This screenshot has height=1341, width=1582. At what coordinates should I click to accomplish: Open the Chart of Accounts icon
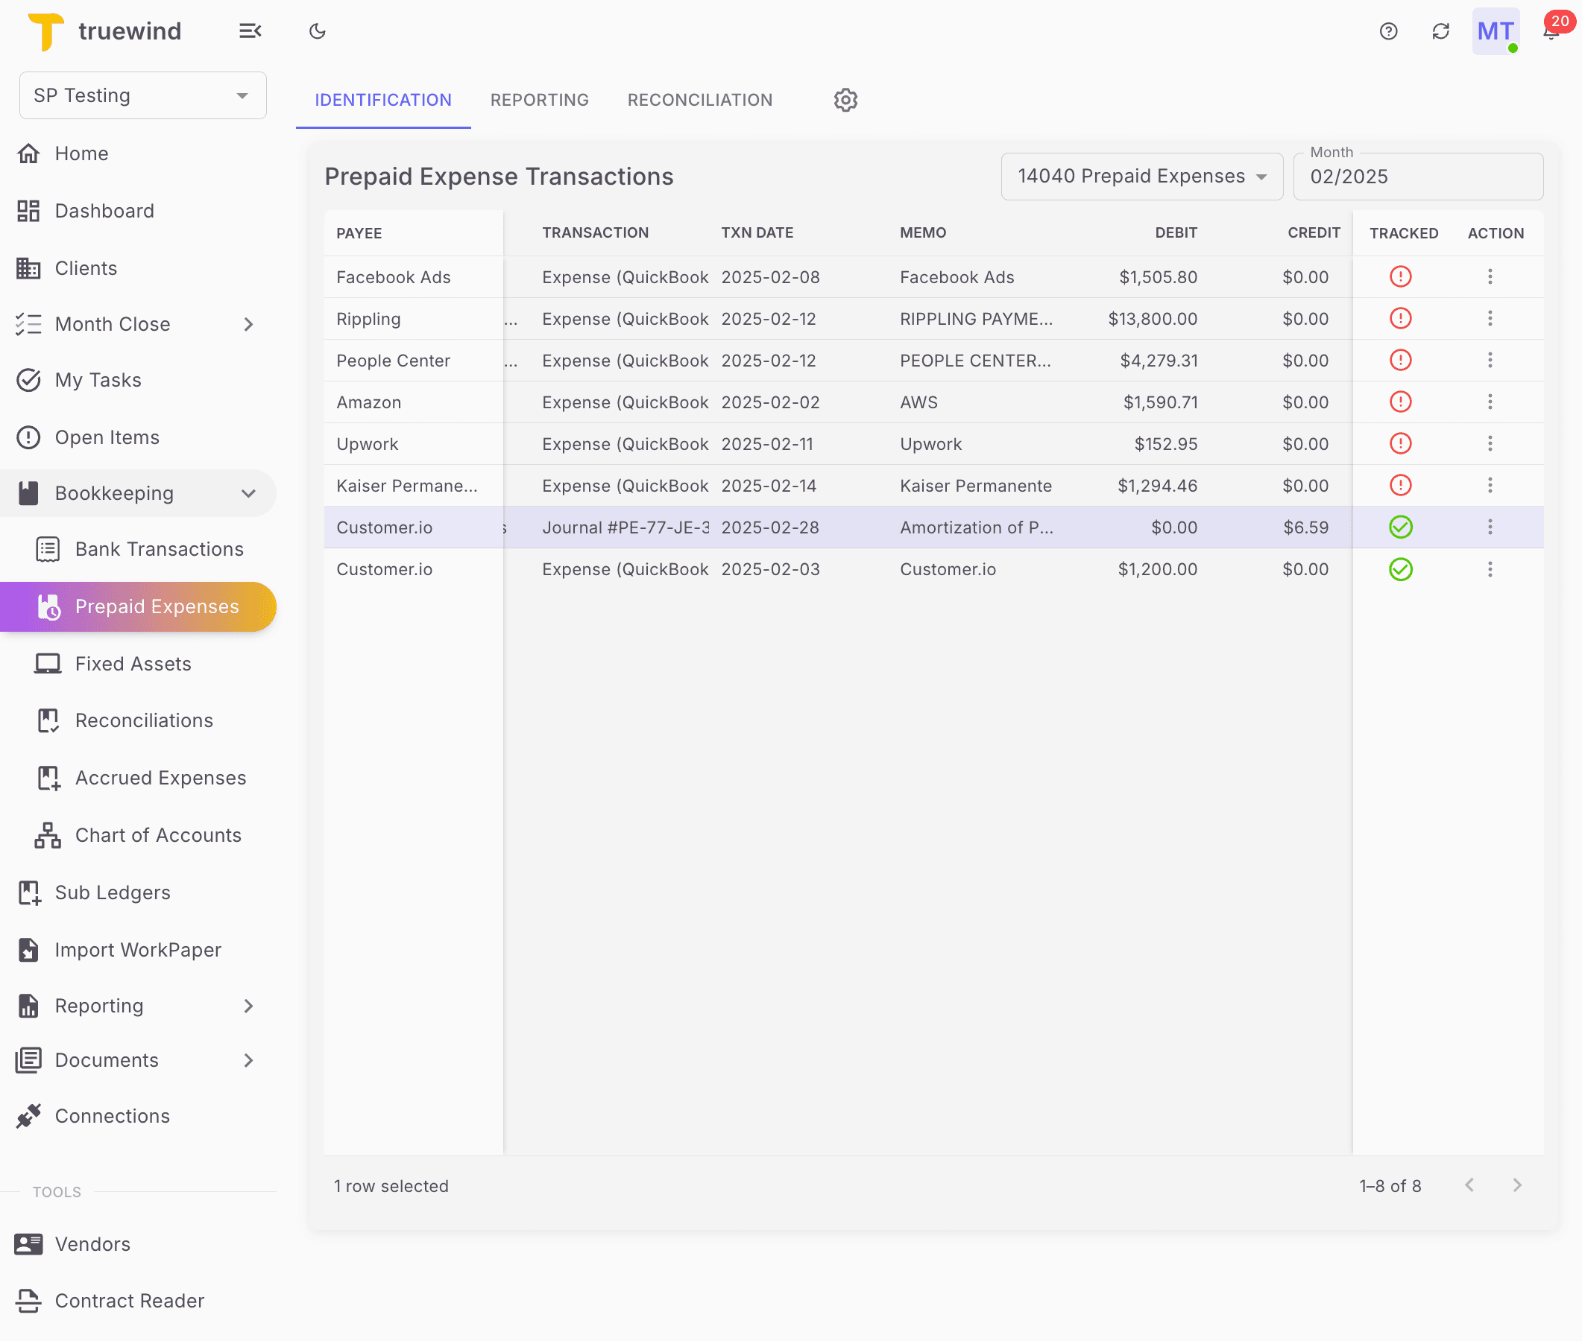[47, 834]
